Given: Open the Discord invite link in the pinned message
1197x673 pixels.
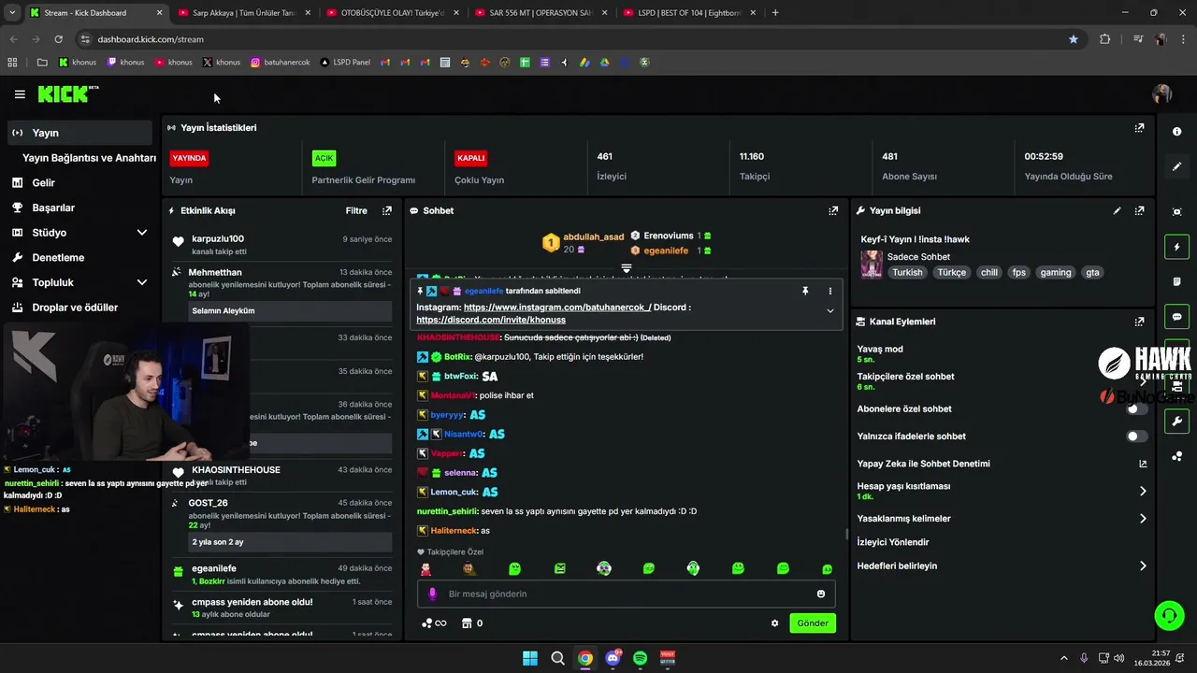Looking at the screenshot, I should pos(491,320).
